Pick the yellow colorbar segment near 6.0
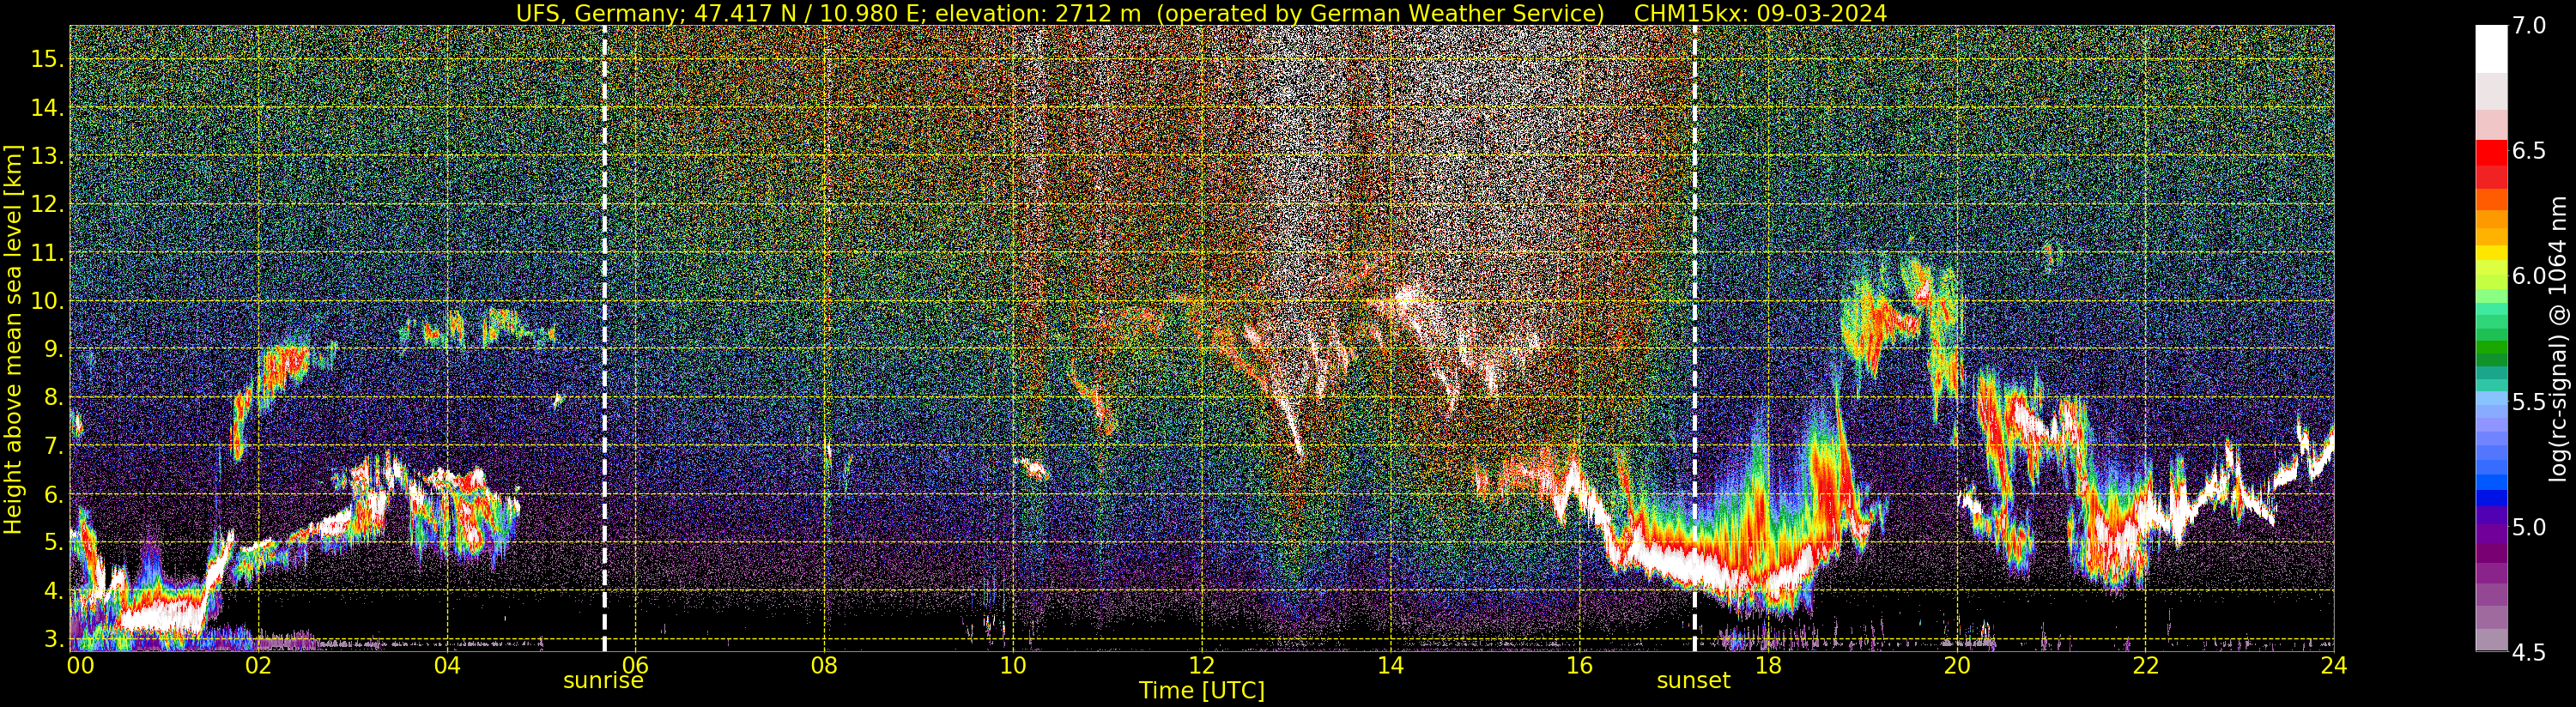The width and height of the screenshot is (2576, 707). pos(2491,254)
